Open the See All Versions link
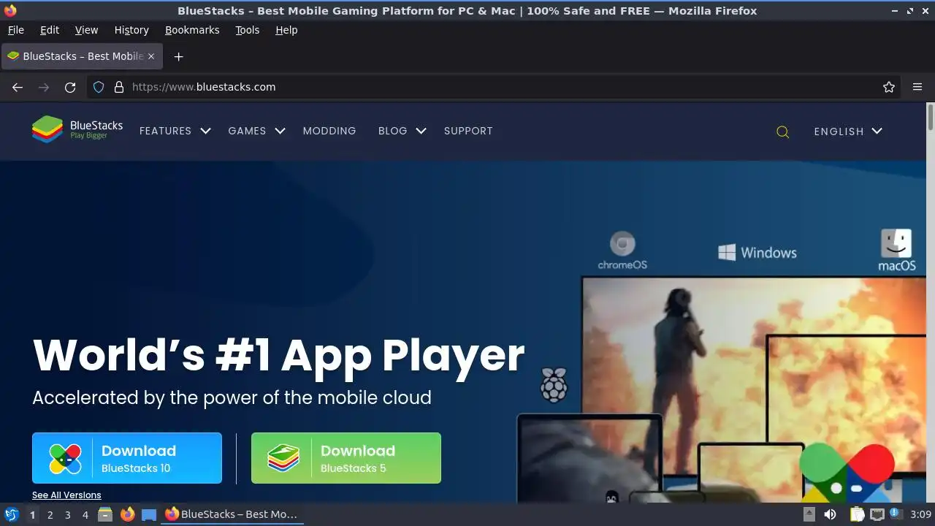The height and width of the screenshot is (526, 935). pos(66,495)
